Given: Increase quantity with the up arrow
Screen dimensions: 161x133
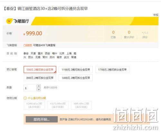Looking at the screenshot, I should click(x=39, y=86).
